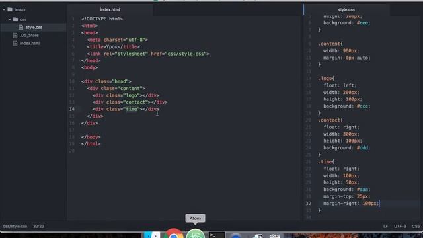Click the float: left declaration

tap(340, 85)
